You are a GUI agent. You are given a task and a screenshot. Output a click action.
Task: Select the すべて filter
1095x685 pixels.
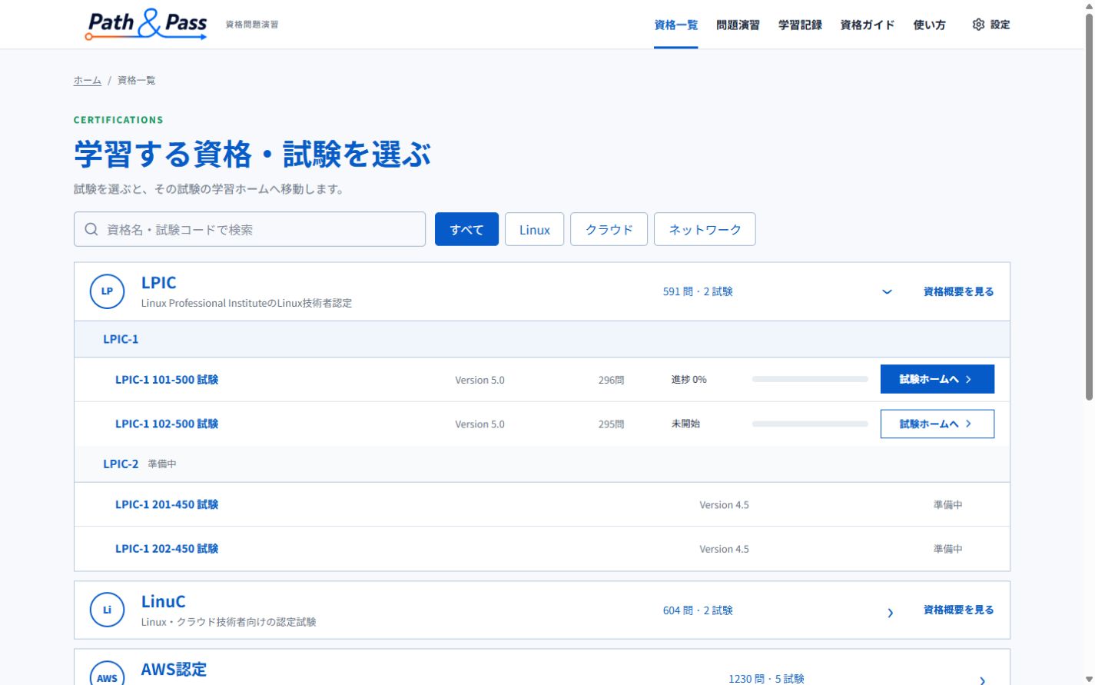pyautogui.click(x=466, y=229)
